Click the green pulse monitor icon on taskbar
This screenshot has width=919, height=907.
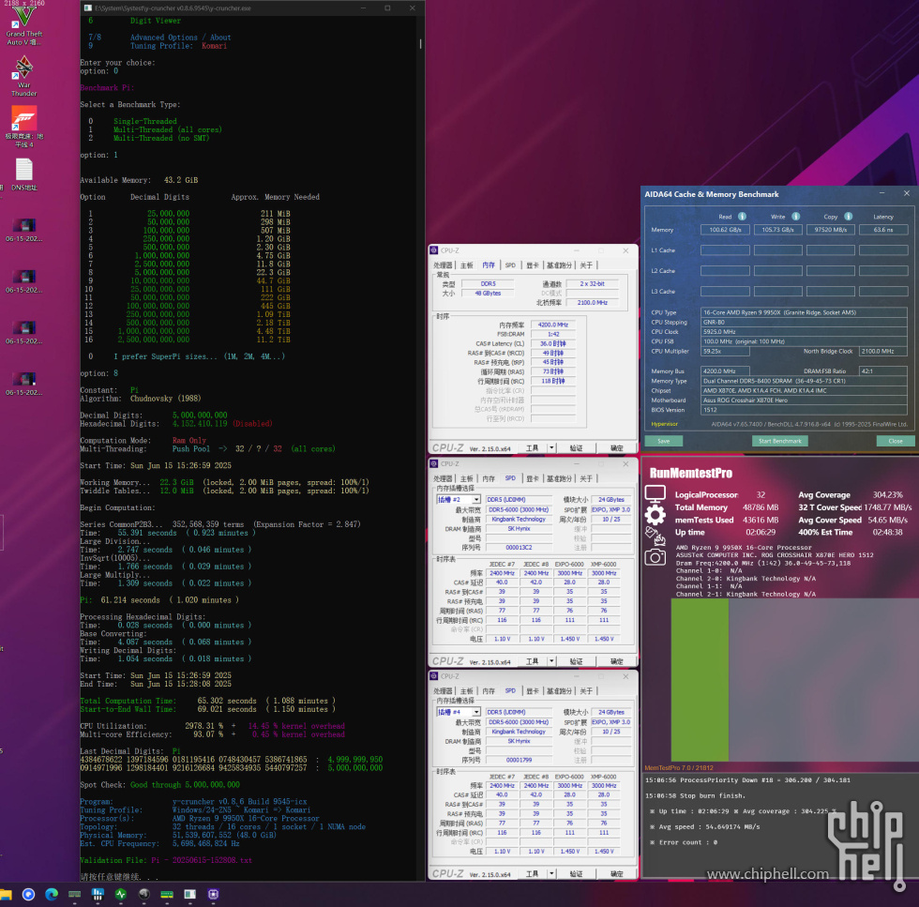click(x=121, y=894)
